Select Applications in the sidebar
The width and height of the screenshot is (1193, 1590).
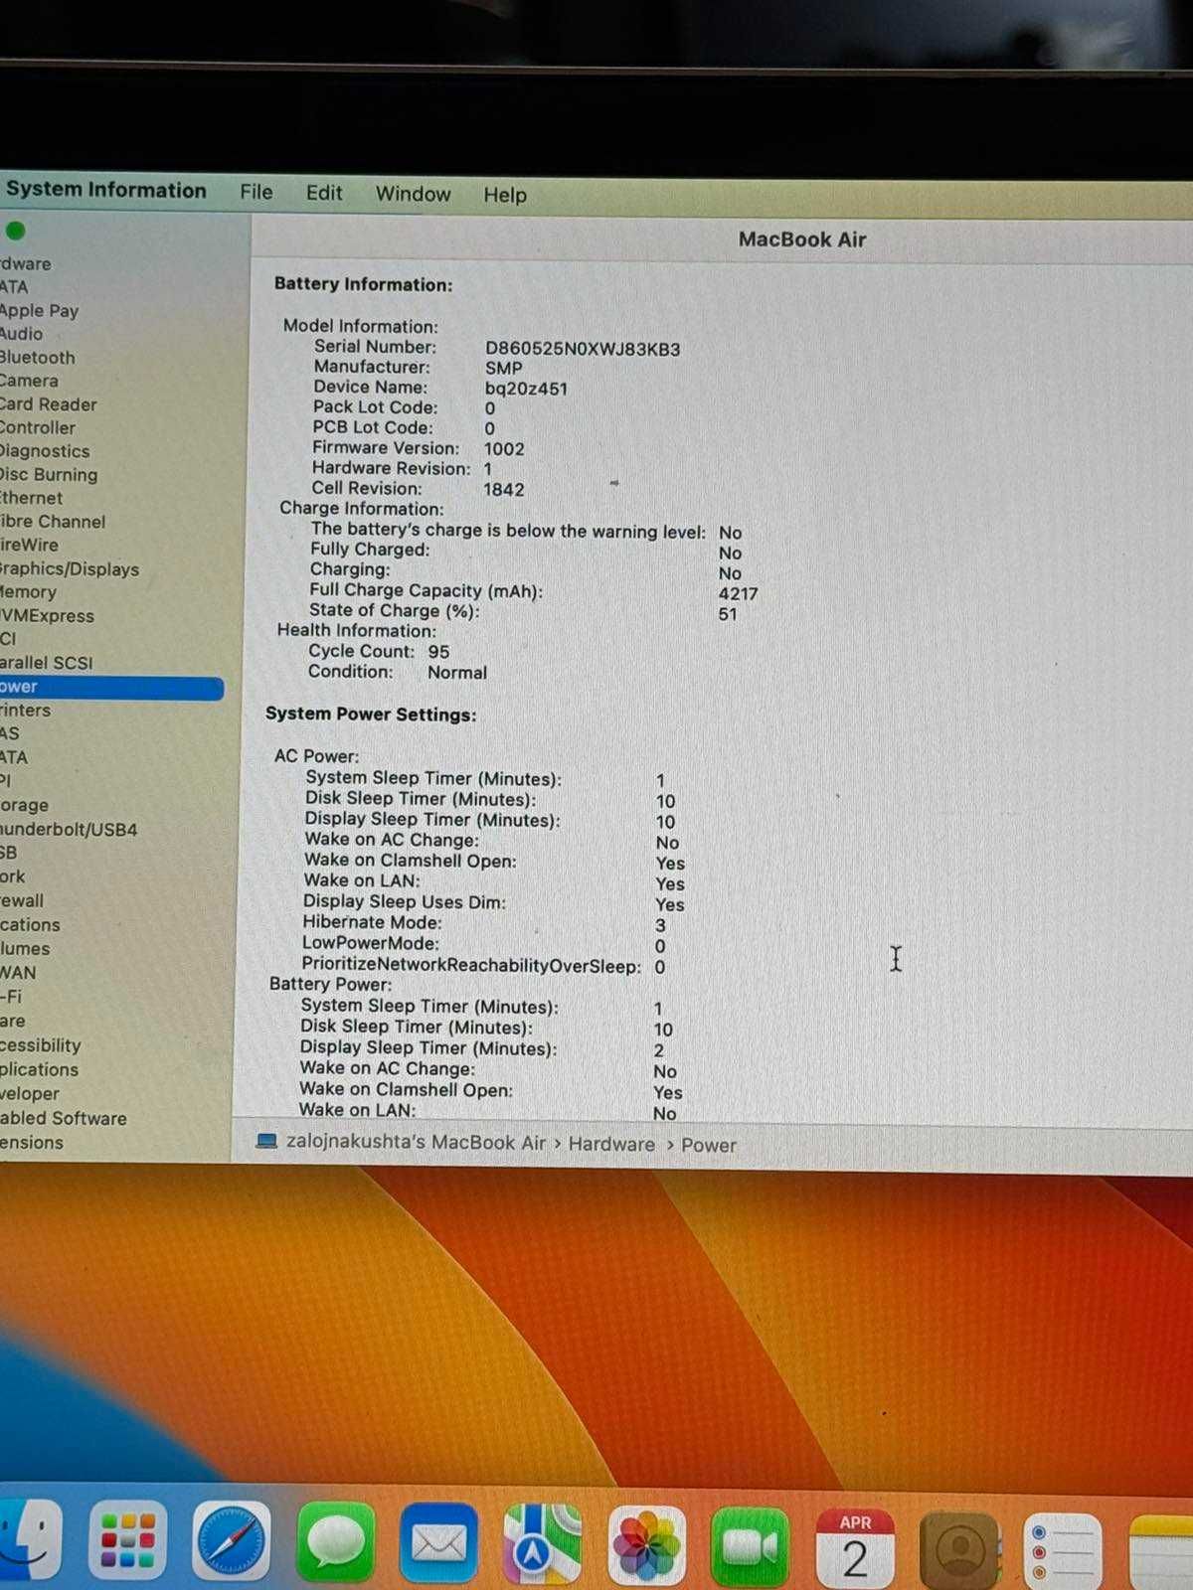click(x=39, y=1069)
